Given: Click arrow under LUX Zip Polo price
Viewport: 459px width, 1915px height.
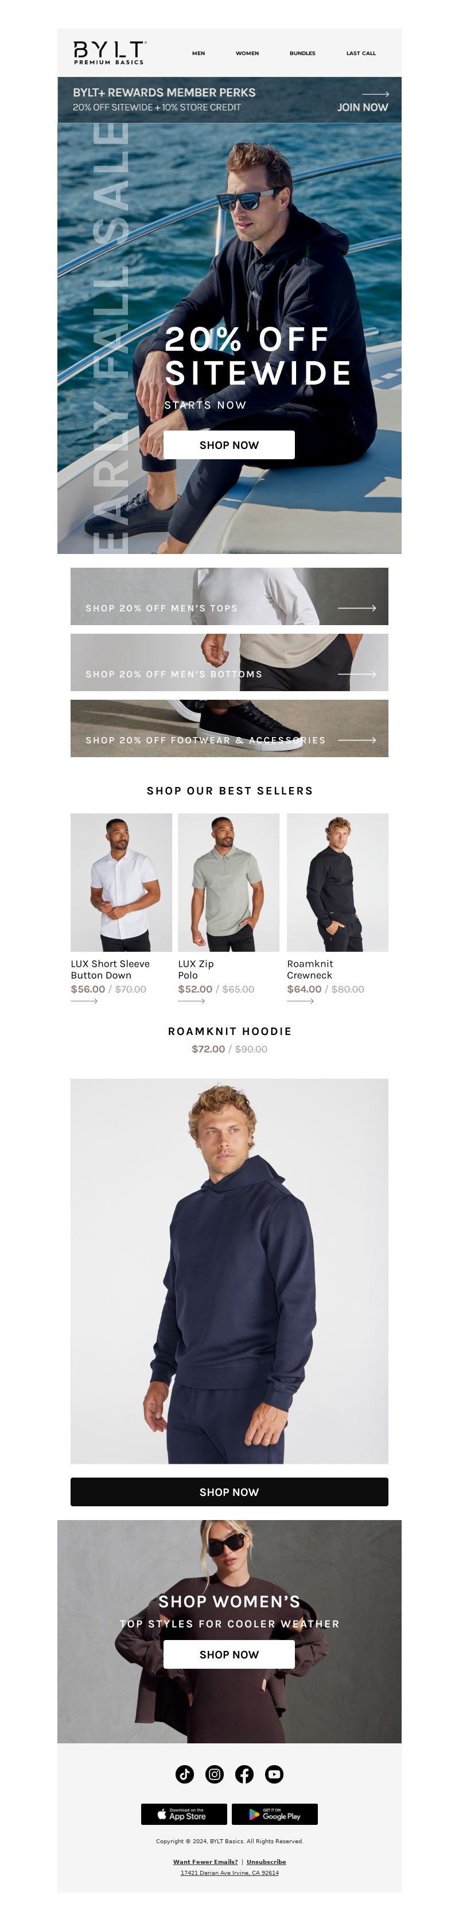Looking at the screenshot, I should coord(191,1001).
